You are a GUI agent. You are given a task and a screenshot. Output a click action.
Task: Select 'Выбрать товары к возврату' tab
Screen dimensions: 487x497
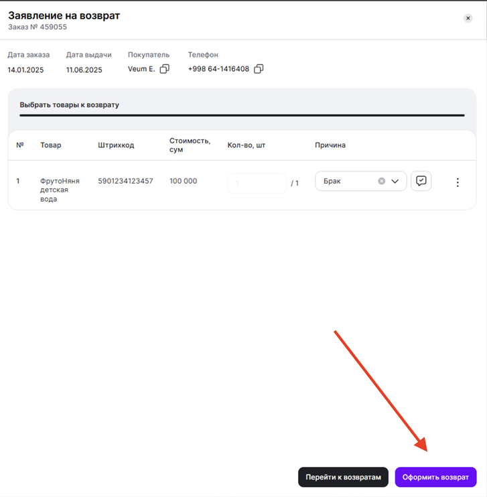(70, 105)
